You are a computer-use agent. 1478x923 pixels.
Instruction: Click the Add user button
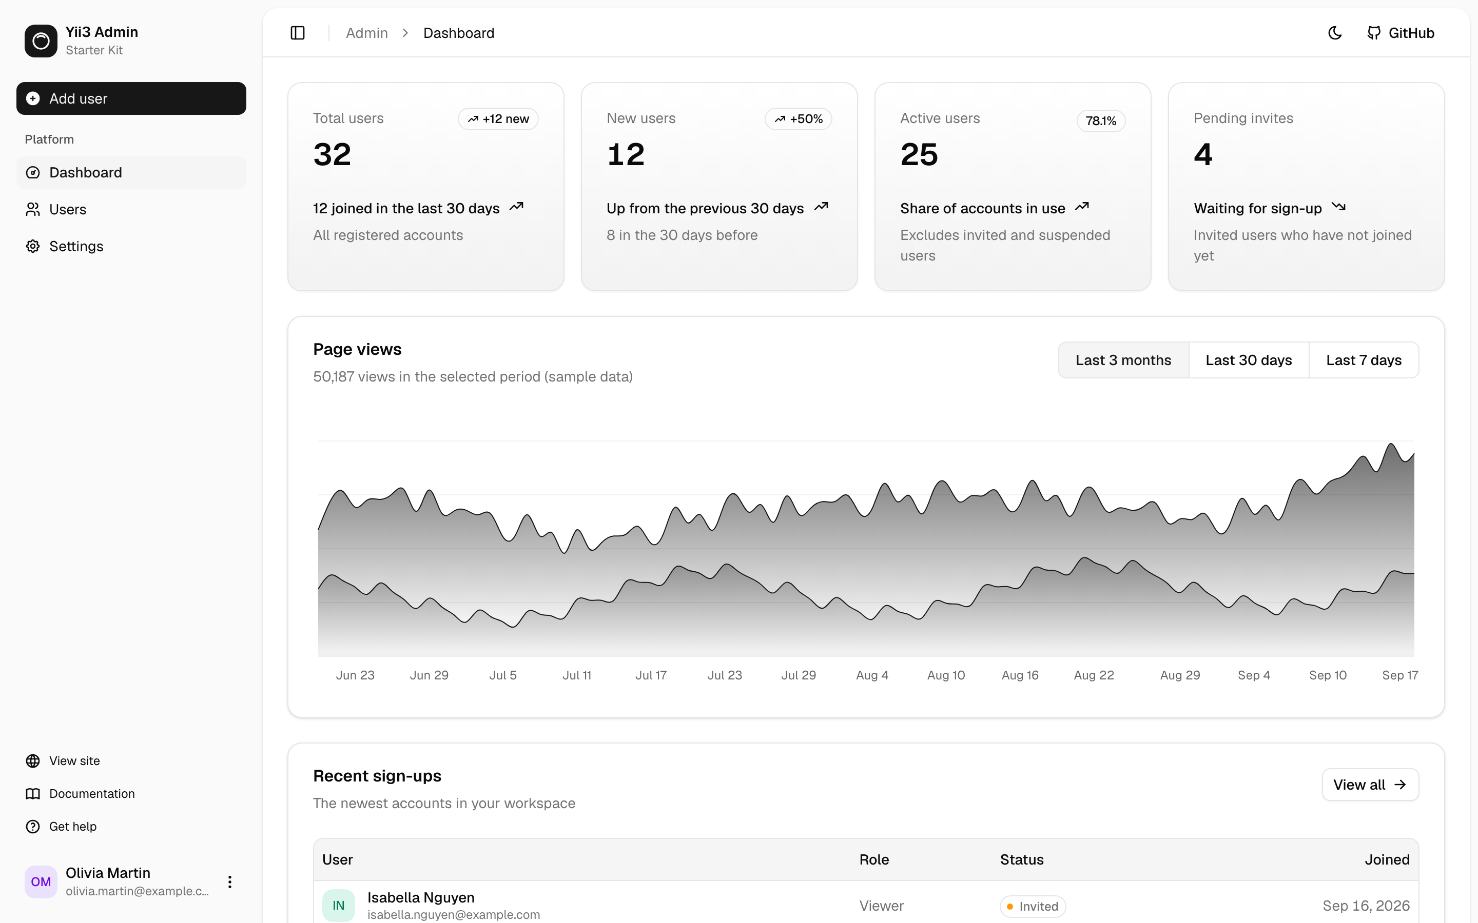pos(131,98)
